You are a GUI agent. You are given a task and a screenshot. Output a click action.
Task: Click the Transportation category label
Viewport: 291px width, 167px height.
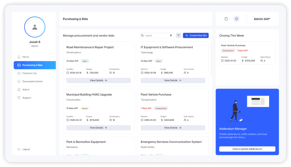[x=148, y=100]
